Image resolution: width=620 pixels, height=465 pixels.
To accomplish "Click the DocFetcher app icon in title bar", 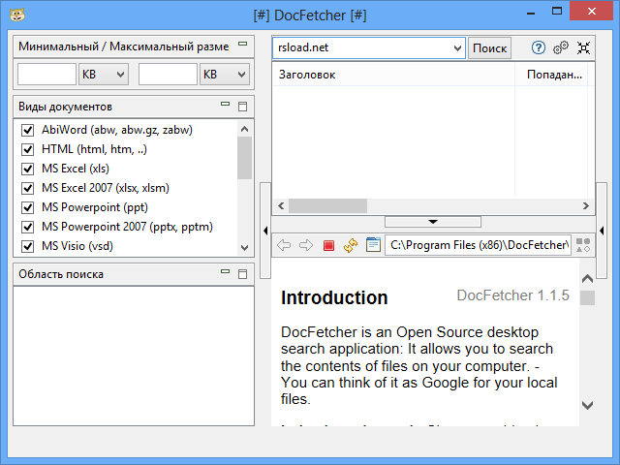I will tap(17, 15).
